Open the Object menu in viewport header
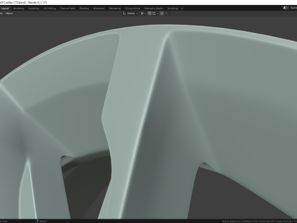Screen dimensions: 297x223 point(9,14)
